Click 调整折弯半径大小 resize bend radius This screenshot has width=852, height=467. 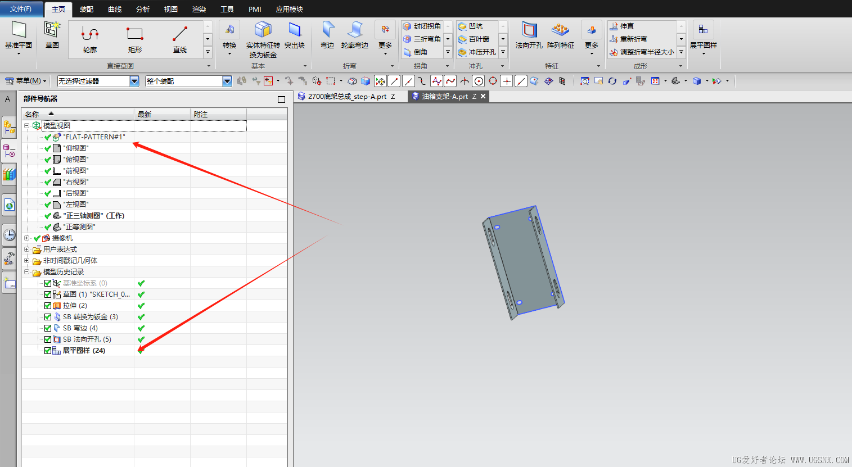(642, 52)
